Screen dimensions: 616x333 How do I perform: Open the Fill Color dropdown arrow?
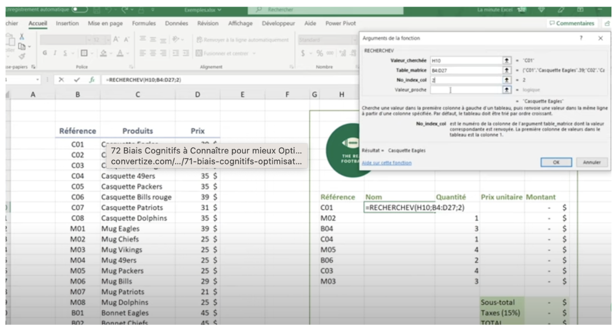click(x=111, y=53)
